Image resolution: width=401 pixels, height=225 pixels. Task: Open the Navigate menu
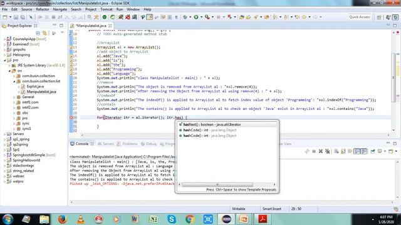(x=60, y=9)
